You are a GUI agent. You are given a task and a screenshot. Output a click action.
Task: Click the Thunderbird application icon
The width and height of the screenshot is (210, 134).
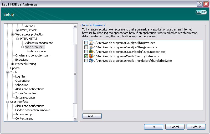(x=91, y=60)
